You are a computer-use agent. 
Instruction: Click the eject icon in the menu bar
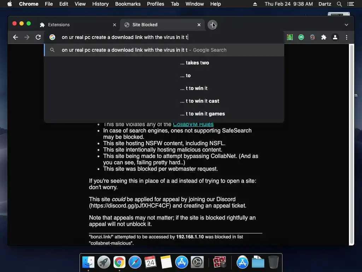tap(255, 4)
